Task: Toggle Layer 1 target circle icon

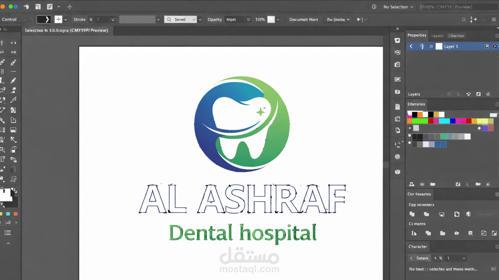Action: point(495,46)
